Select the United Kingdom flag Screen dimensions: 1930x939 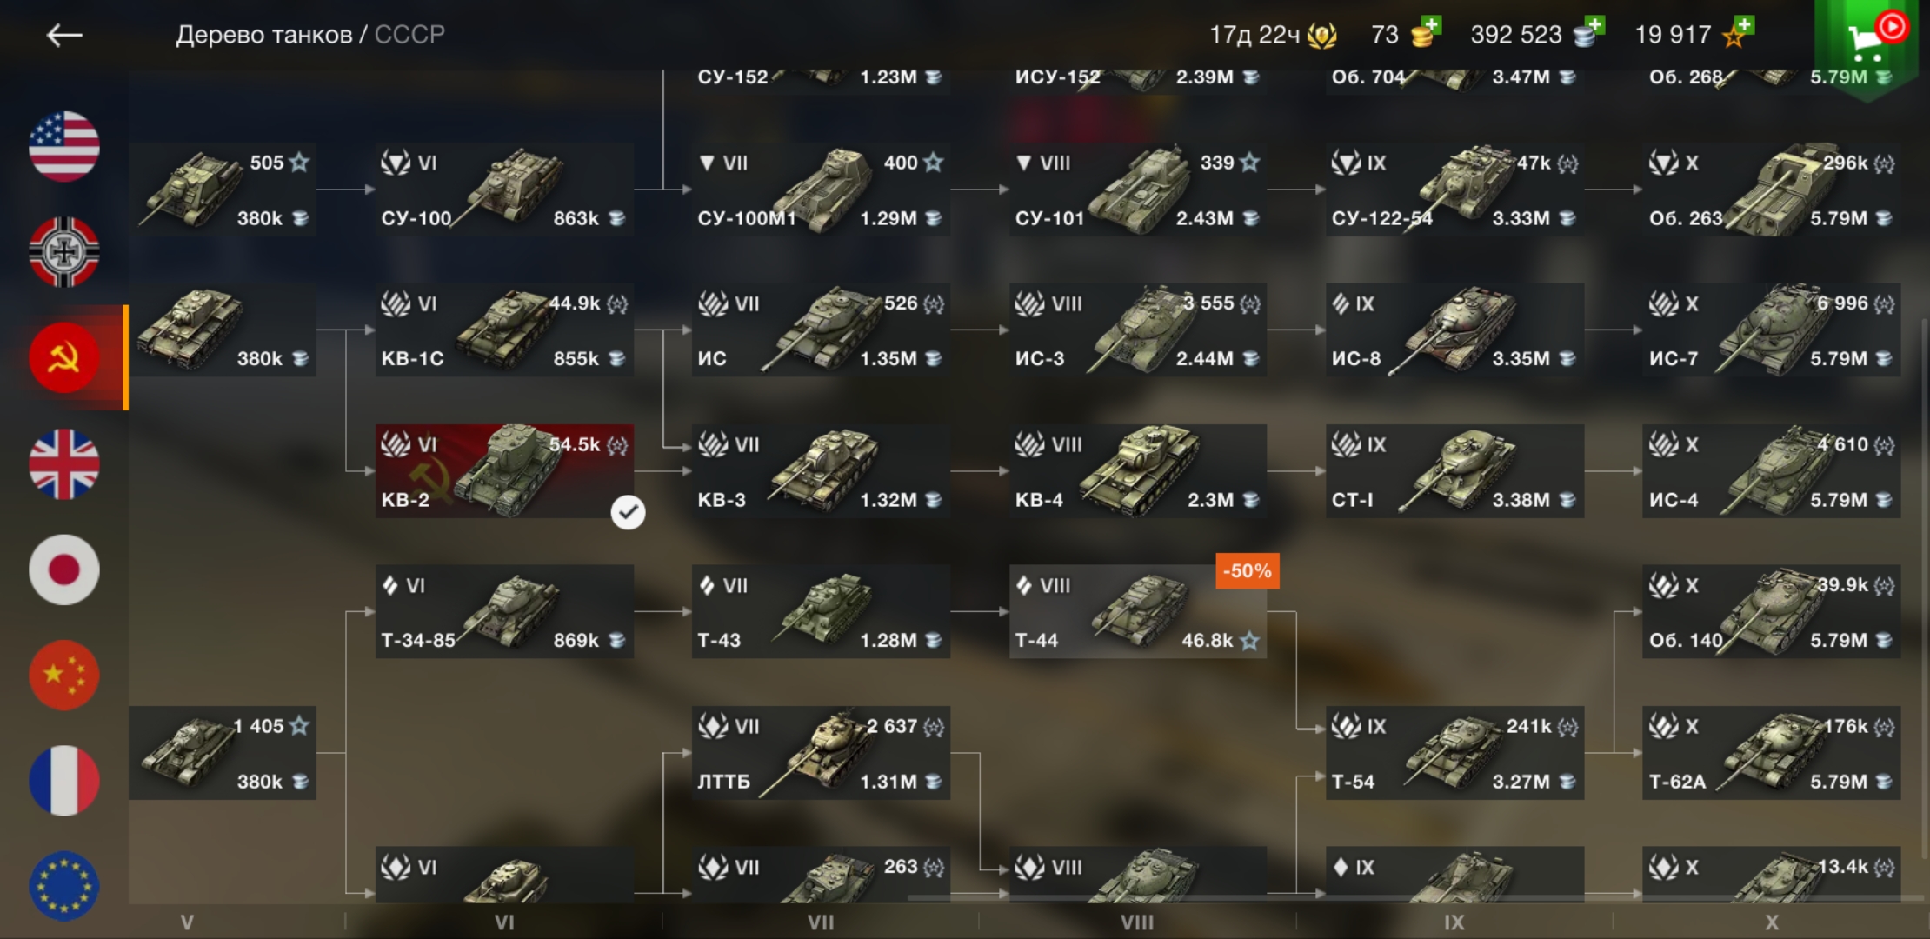tap(64, 463)
